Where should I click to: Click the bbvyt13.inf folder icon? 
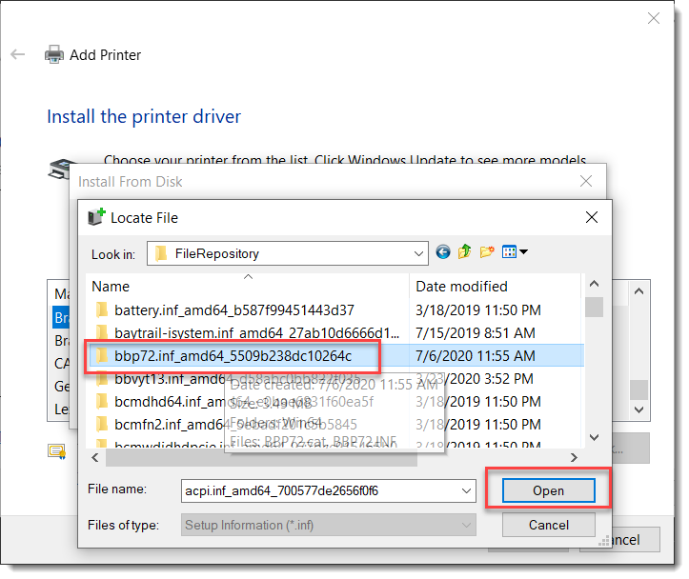point(102,378)
